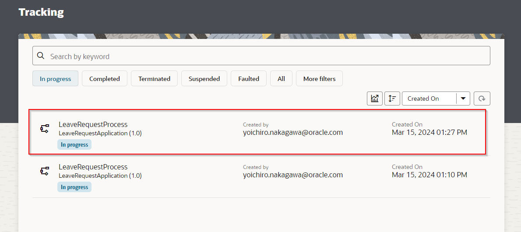Filter by Faulted instances
521x232 pixels.
pos(249,79)
